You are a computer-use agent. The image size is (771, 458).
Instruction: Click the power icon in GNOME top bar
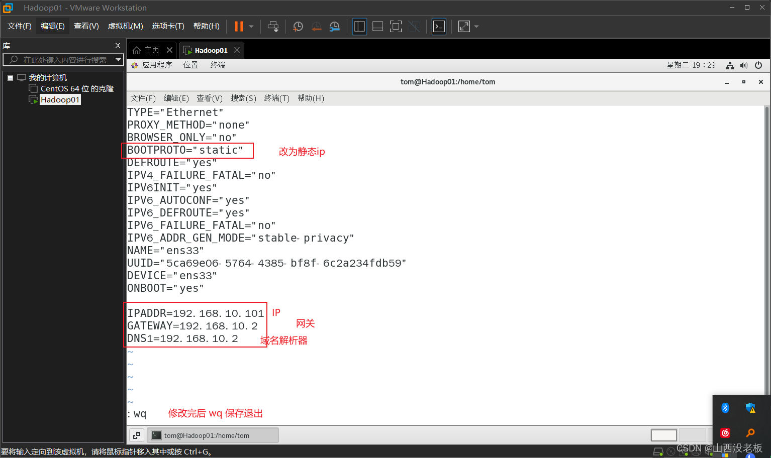tap(758, 65)
